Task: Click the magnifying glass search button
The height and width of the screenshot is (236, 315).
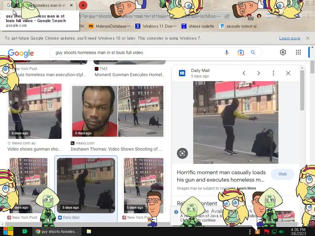Action: point(253,53)
